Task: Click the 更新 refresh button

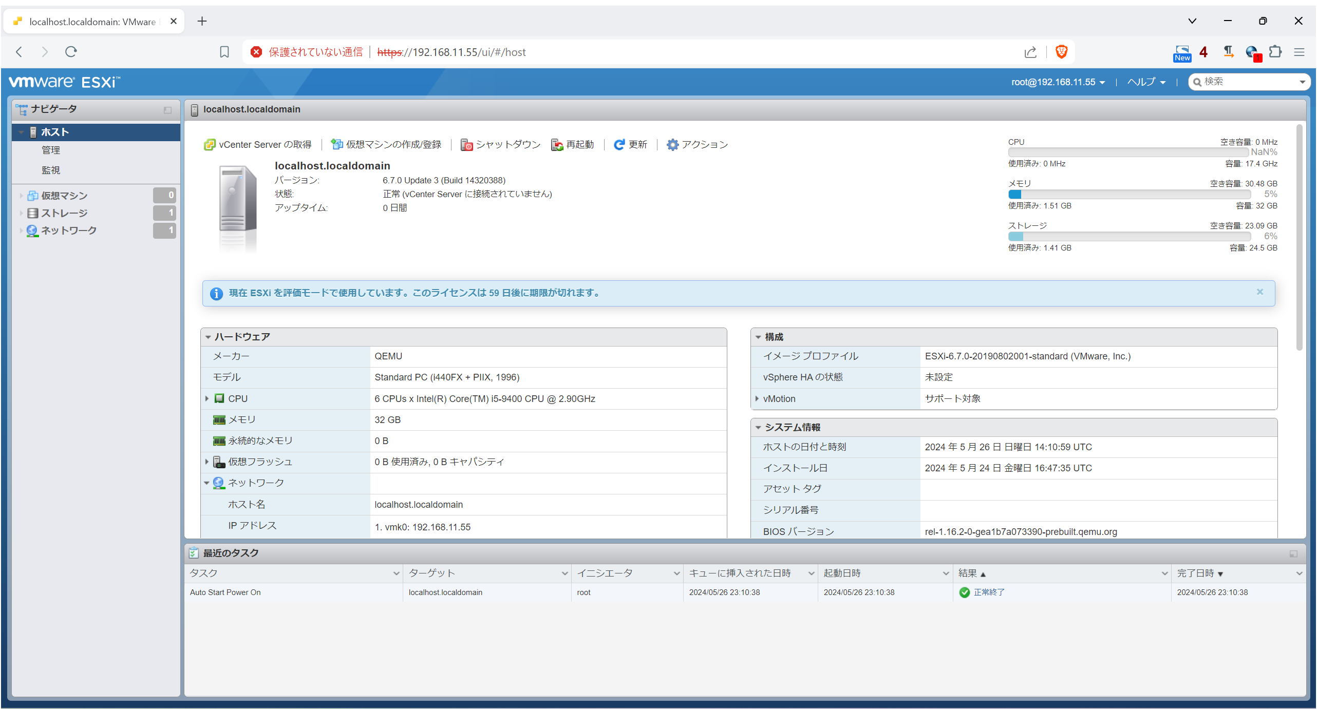Action: point(630,145)
